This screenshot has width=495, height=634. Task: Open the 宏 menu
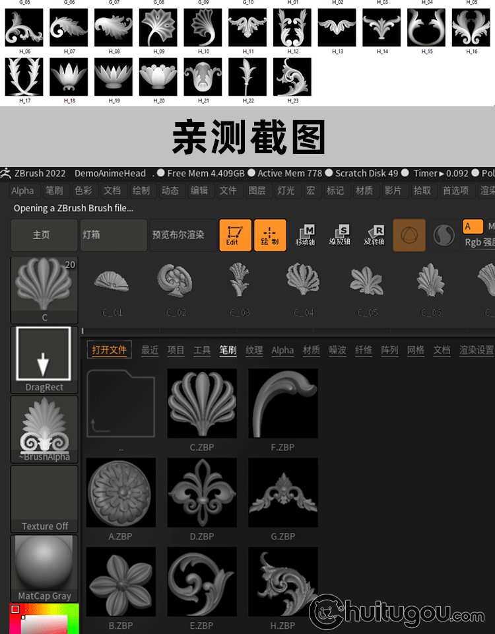coord(311,190)
